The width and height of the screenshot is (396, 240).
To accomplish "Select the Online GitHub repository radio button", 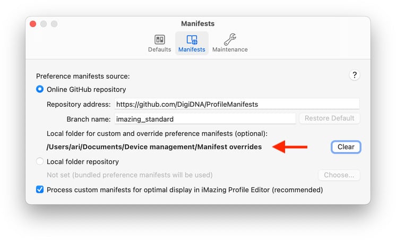I will point(40,89).
